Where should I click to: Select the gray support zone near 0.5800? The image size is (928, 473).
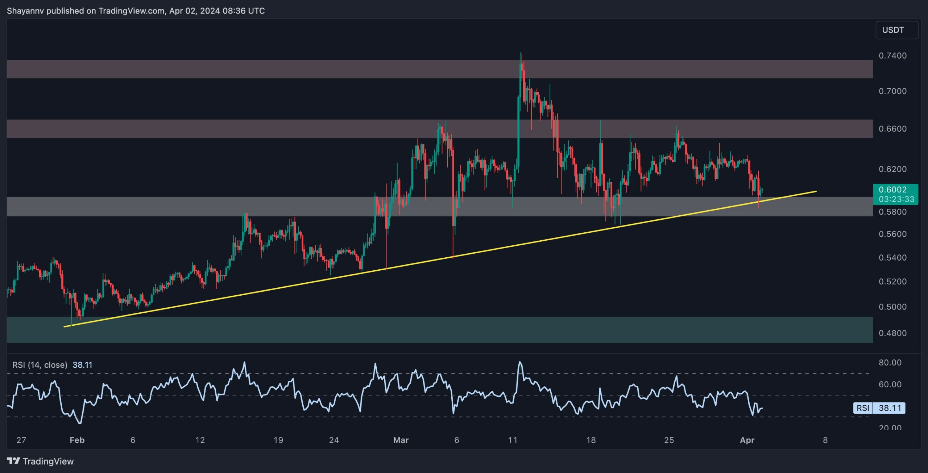tap(440, 207)
